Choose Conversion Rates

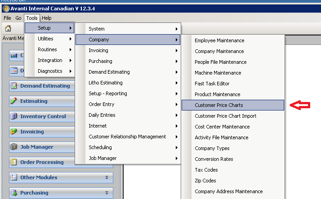[233, 159]
